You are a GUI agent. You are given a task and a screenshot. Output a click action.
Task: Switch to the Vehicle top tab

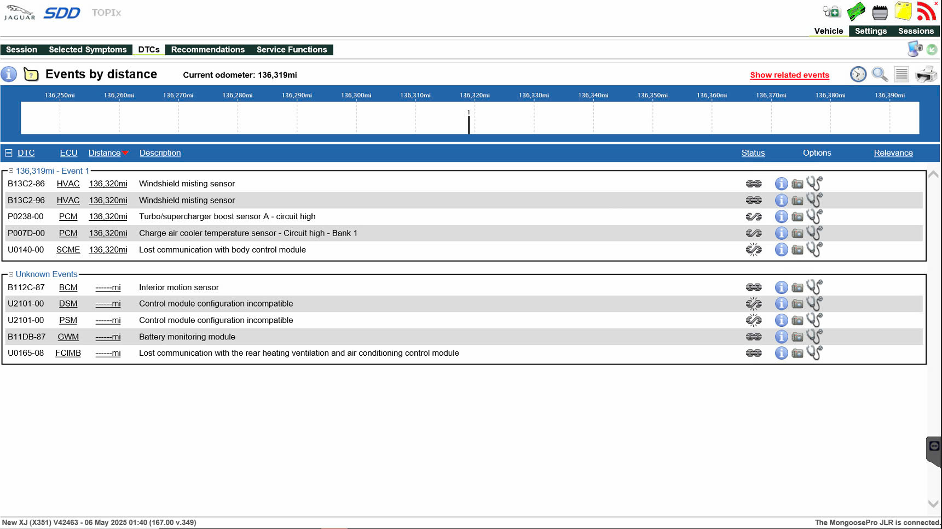click(x=828, y=31)
